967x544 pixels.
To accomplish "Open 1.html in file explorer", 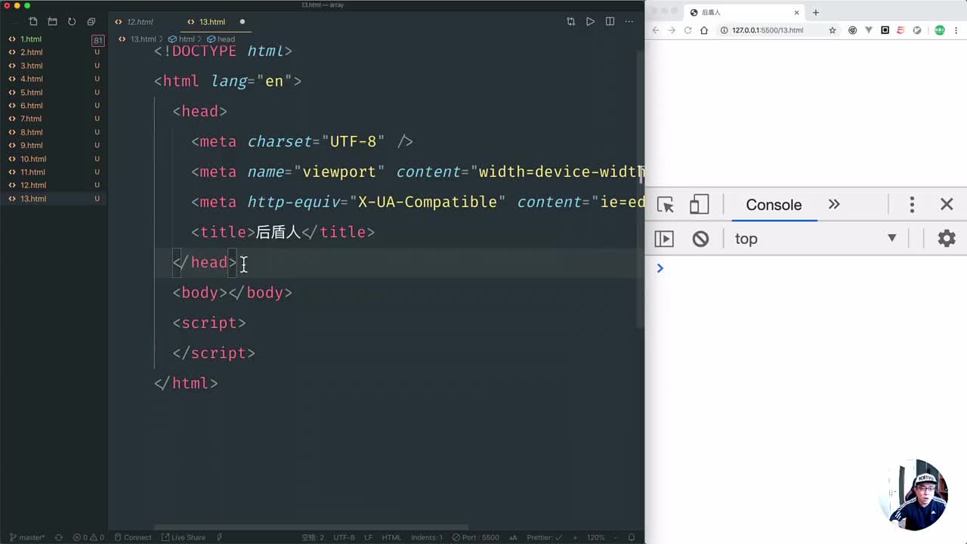I will coord(53,39).
